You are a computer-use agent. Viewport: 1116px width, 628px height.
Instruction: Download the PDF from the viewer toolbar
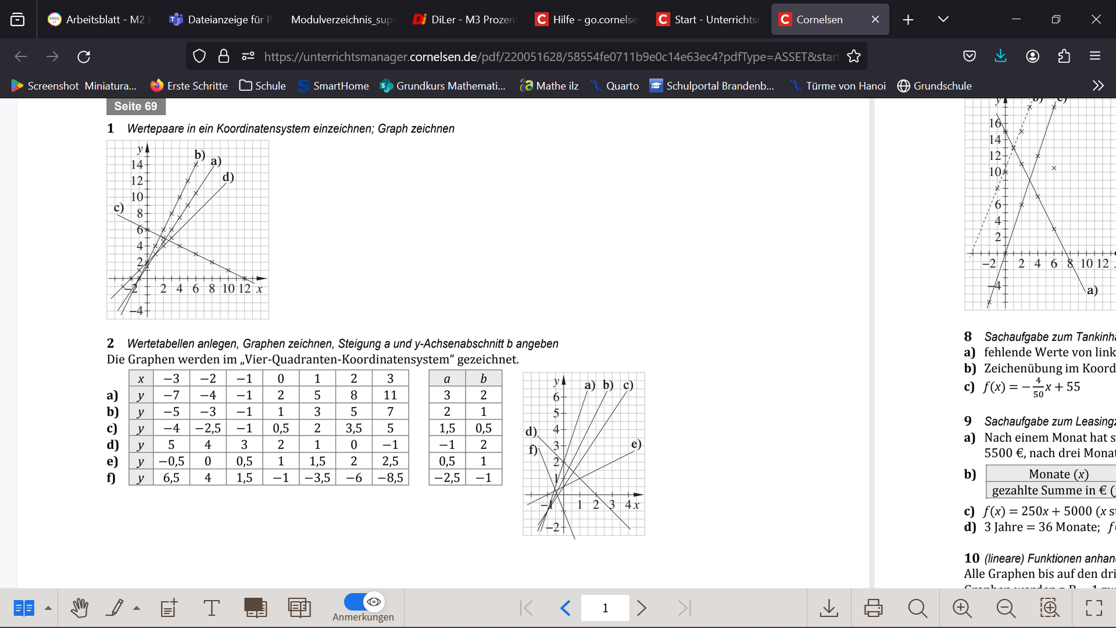829,608
